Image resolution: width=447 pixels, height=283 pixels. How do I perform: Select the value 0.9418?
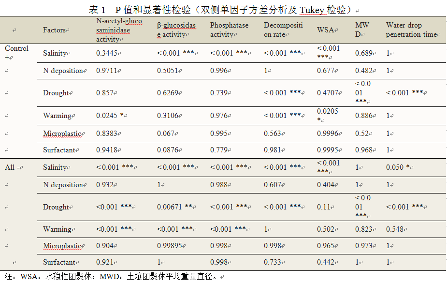(107, 150)
